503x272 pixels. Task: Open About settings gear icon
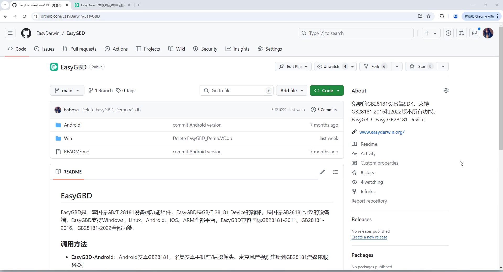point(446,90)
